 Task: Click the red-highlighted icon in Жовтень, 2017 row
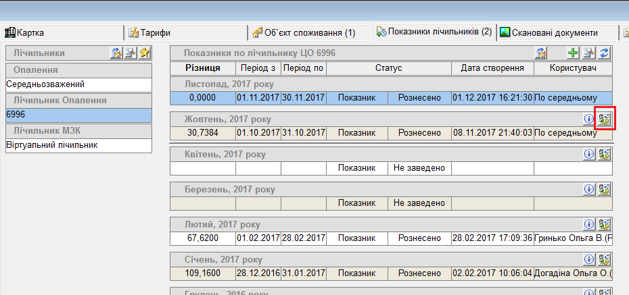[x=604, y=119]
